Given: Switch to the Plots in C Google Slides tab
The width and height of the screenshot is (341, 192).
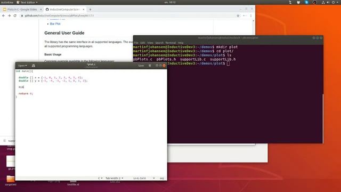Looking at the screenshot, I should pyautogui.click(x=22, y=10).
